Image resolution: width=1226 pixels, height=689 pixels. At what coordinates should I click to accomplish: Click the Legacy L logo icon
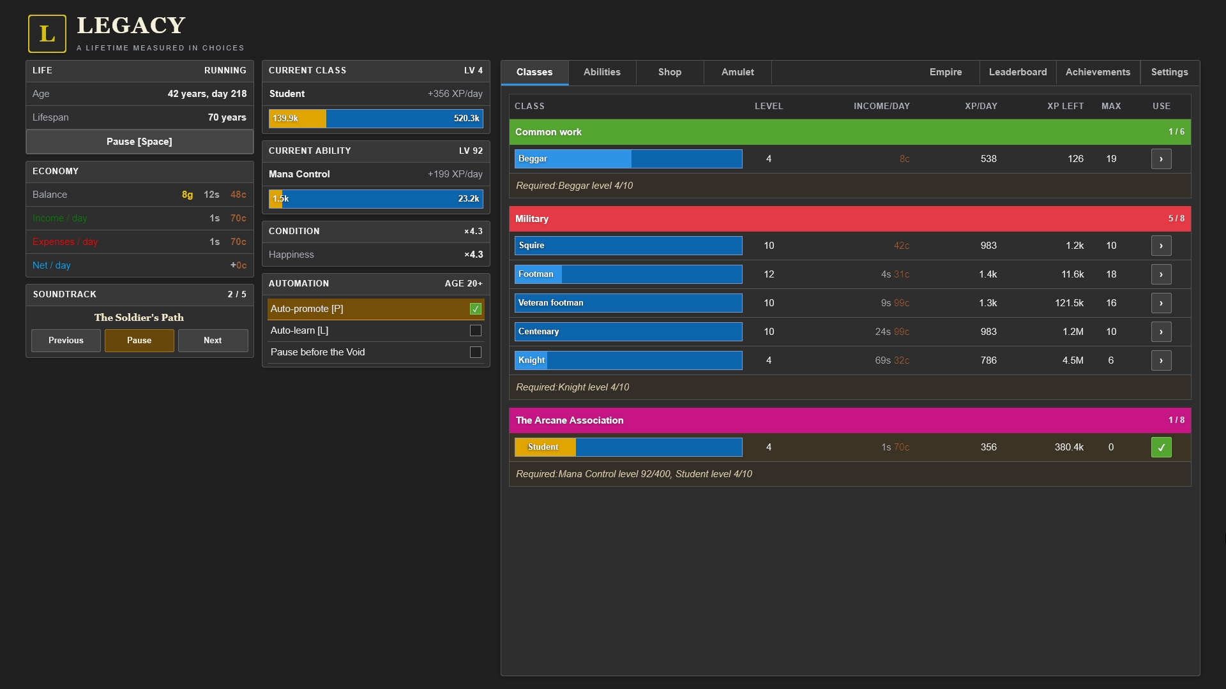[x=47, y=34]
